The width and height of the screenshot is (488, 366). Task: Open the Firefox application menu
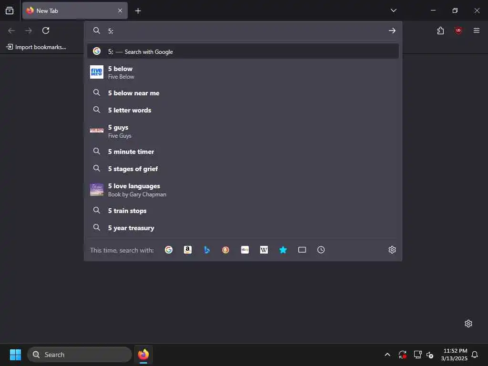(x=476, y=30)
